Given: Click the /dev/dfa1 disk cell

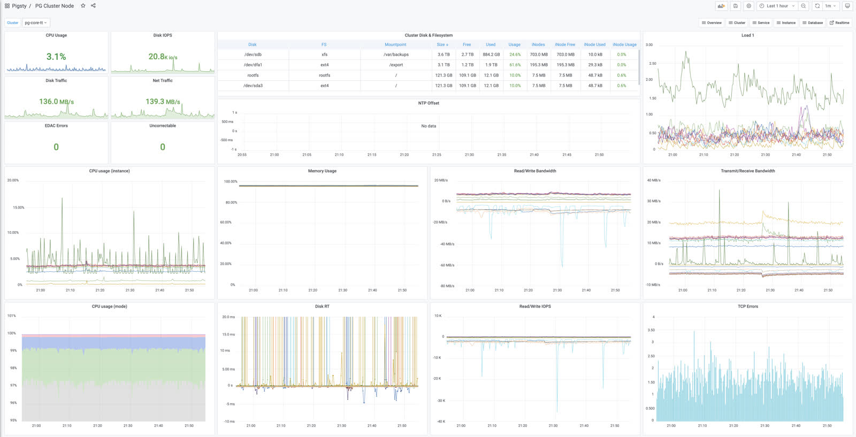Looking at the screenshot, I should point(253,65).
